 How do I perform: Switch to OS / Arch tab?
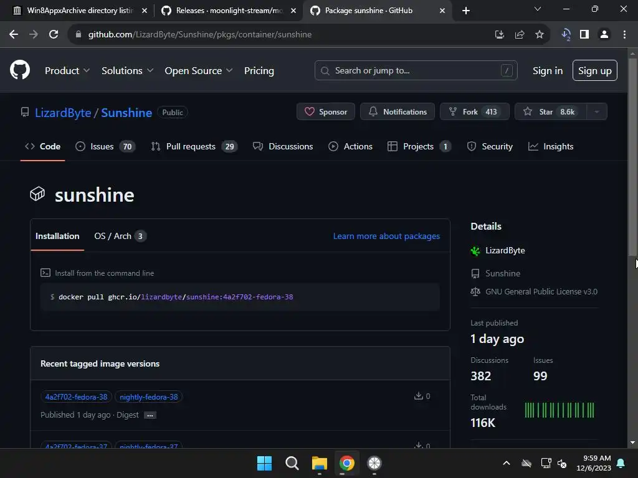[x=120, y=236]
